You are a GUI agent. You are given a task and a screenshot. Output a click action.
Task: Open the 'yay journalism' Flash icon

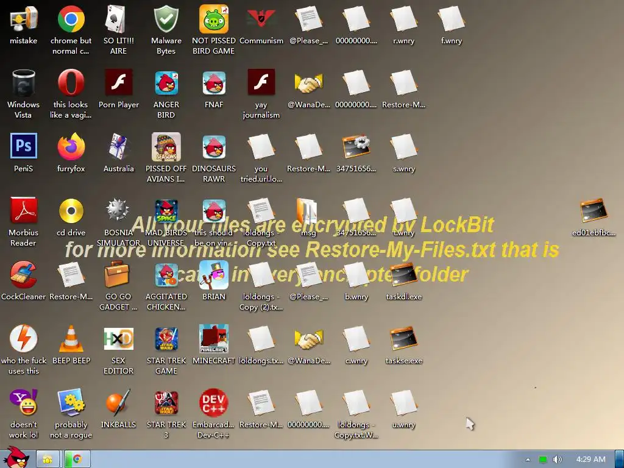261,83
